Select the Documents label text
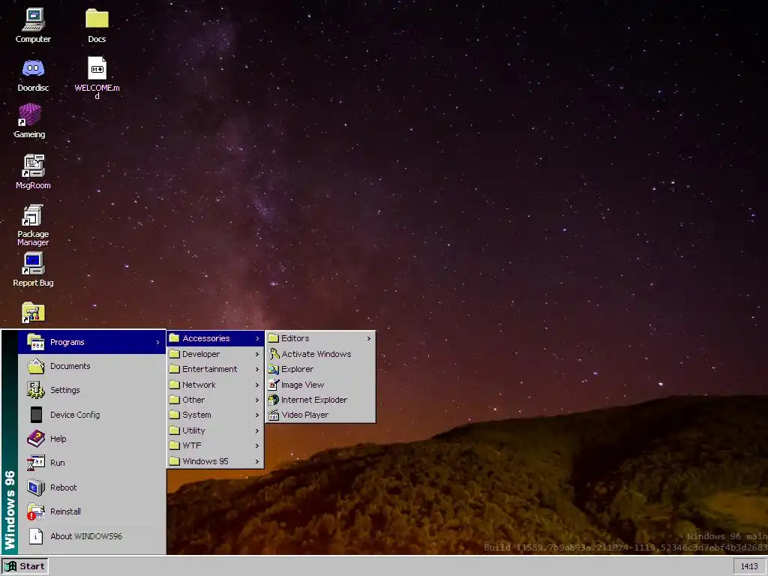 [70, 366]
